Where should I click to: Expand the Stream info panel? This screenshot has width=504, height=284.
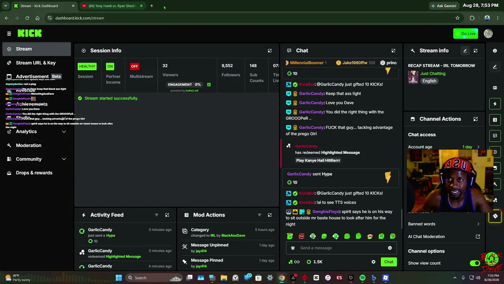[476, 50]
